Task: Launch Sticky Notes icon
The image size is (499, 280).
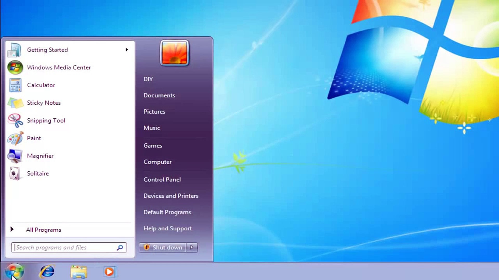Action: pyautogui.click(x=15, y=103)
